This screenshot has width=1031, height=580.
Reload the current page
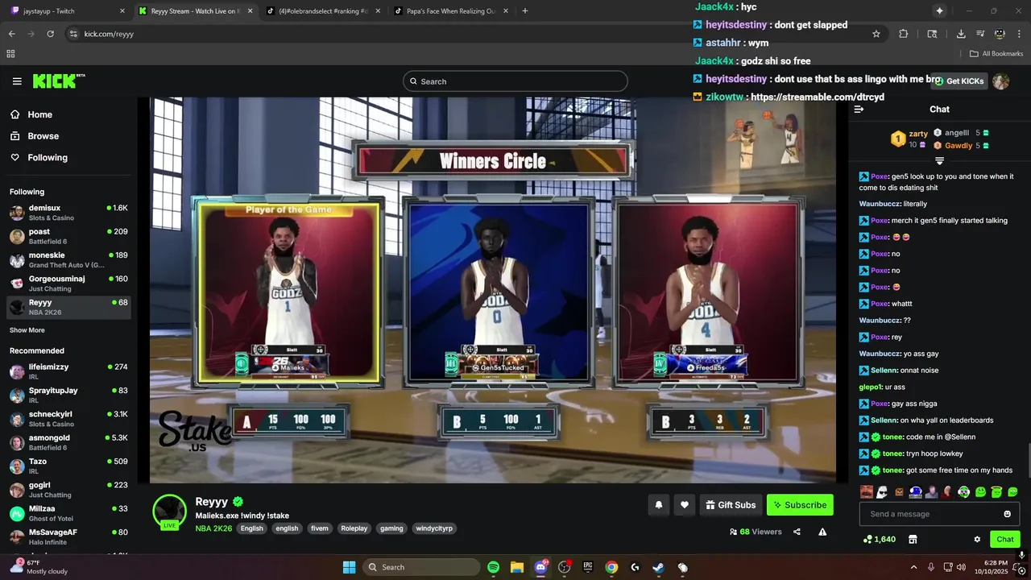click(x=50, y=34)
